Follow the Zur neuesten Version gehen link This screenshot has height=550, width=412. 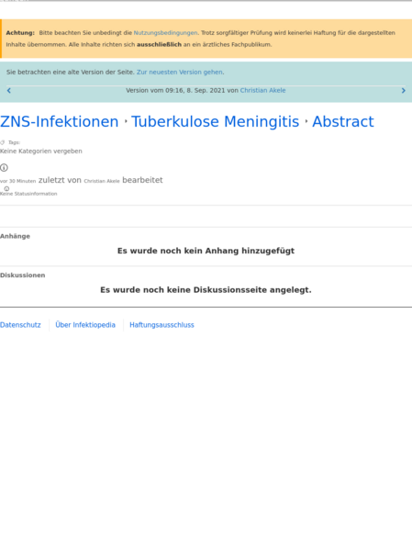(180, 72)
